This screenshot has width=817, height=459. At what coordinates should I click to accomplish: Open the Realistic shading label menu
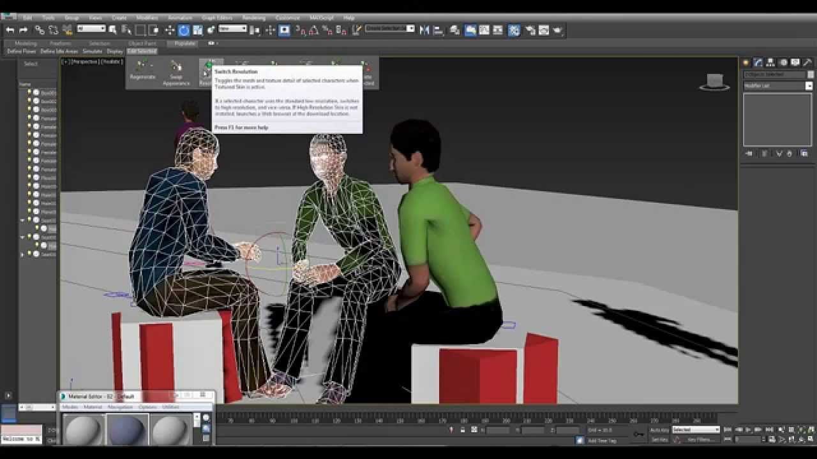pyautogui.click(x=112, y=62)
